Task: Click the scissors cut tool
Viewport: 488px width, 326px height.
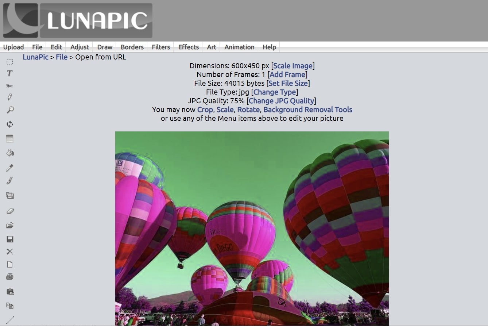Action: tap(10, 86)
